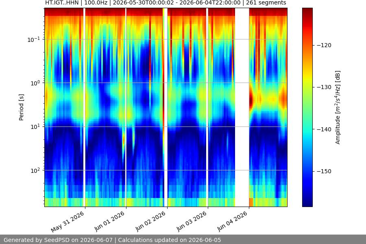Click the colorbar 'Amplitude [dB]' label
Image resolution: width=366 pixels, height=244 pixels.
(x=338, y=107)
